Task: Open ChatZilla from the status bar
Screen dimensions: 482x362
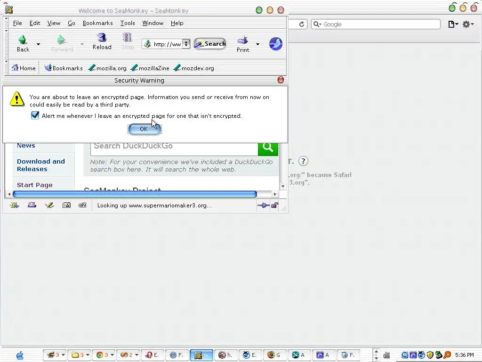Action: tap(82, 205)
